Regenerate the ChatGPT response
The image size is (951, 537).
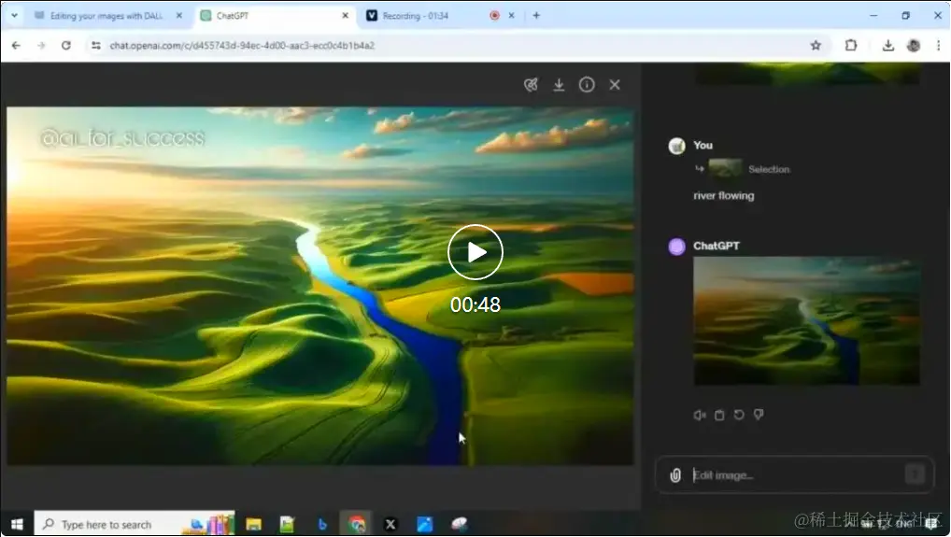[x=739, y=416]
